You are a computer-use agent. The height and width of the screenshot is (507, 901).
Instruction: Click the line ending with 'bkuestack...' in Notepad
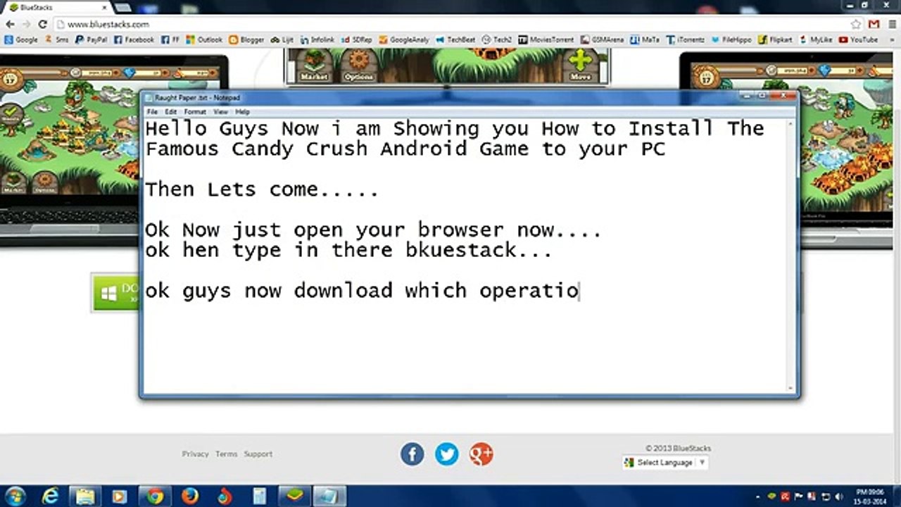point(348,250)
